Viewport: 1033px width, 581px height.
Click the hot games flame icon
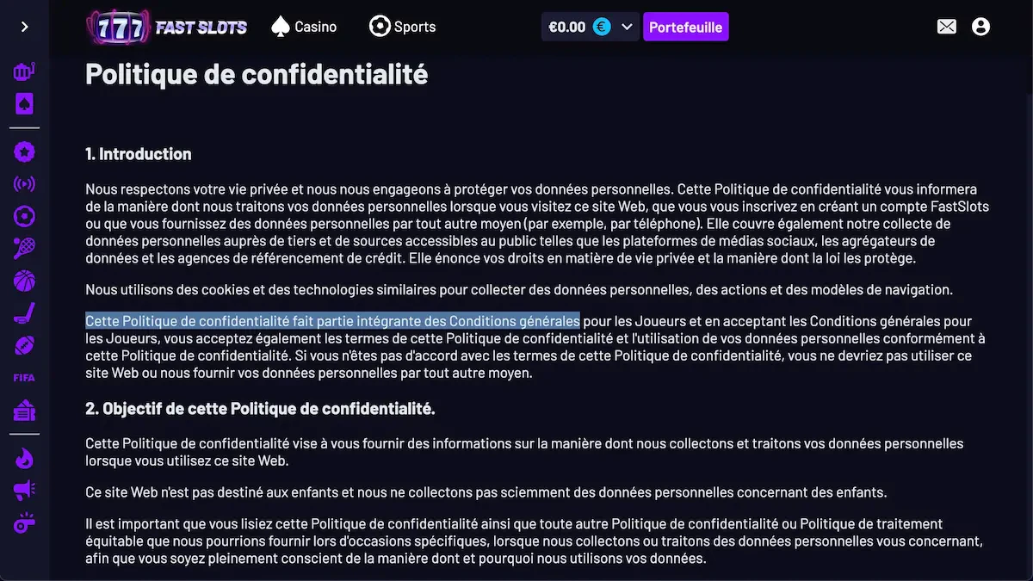24,459
